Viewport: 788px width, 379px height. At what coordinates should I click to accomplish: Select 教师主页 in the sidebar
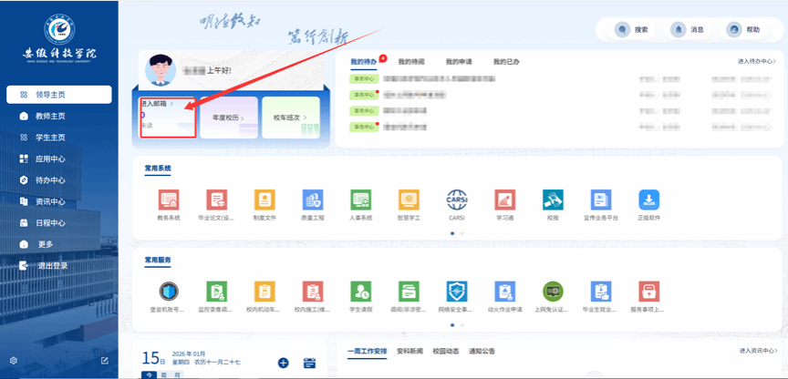pos(49,116)
